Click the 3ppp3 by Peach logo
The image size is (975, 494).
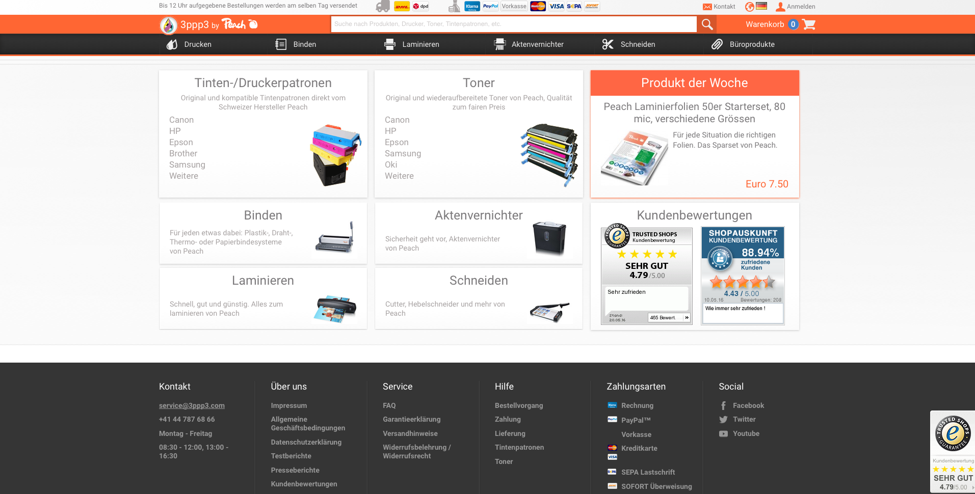(209, 24)
